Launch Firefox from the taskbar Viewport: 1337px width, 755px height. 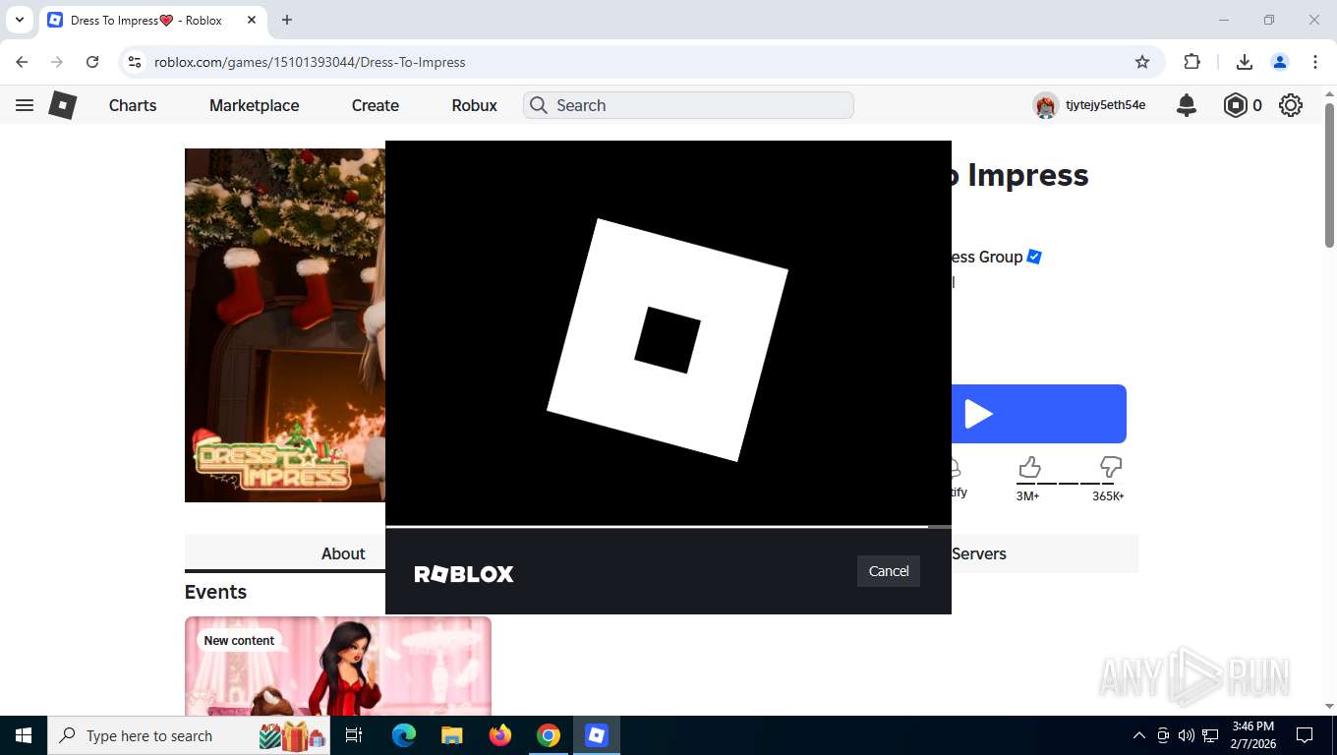pyautogui.click(x=500, y=735)
